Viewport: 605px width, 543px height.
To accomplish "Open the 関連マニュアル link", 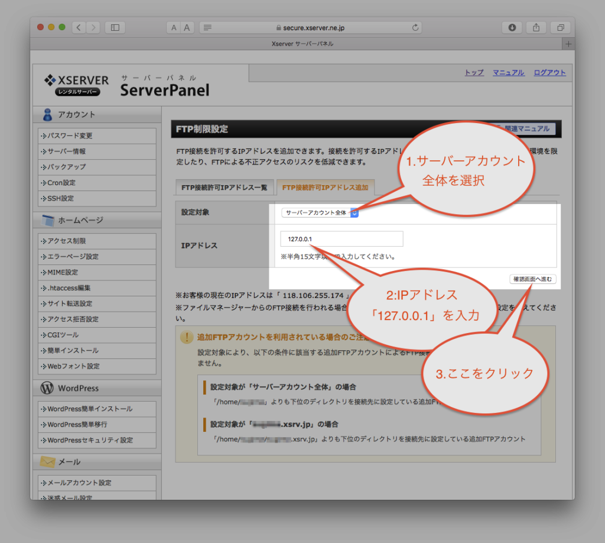I will pos(526,128).
